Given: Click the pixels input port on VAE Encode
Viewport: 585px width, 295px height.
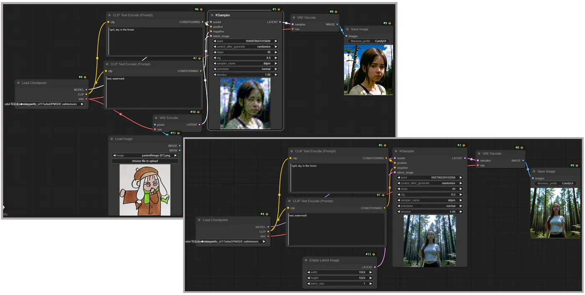Looking at the screenshot, I should tap(155, 125).
